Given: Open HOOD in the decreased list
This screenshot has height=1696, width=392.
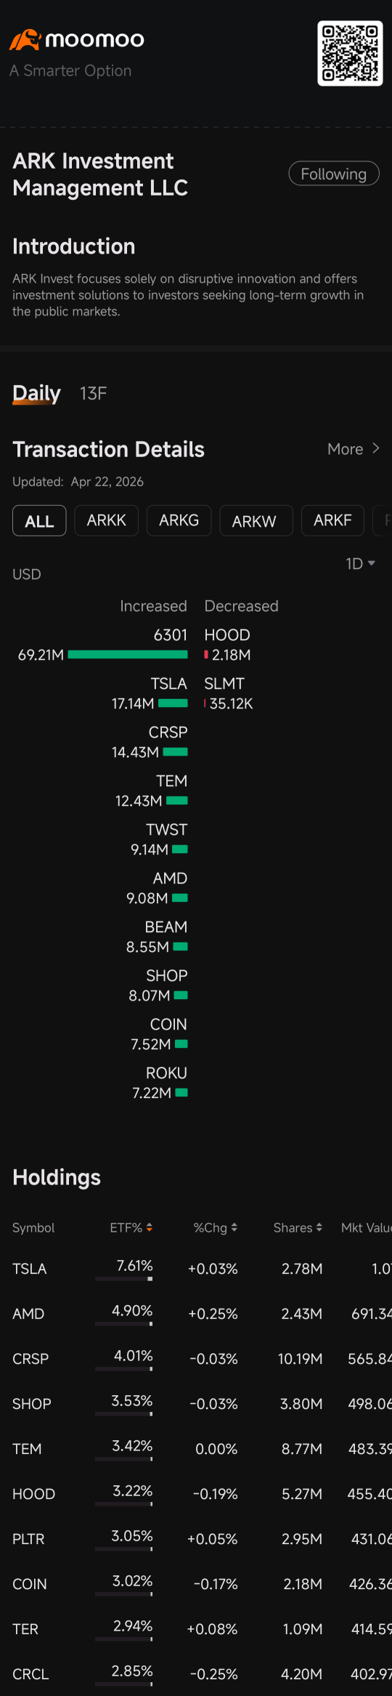Looking at the screenshot, I should [227, 635].
